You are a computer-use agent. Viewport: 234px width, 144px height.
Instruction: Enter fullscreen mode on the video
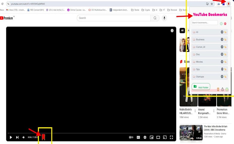[x=171, y=137]
